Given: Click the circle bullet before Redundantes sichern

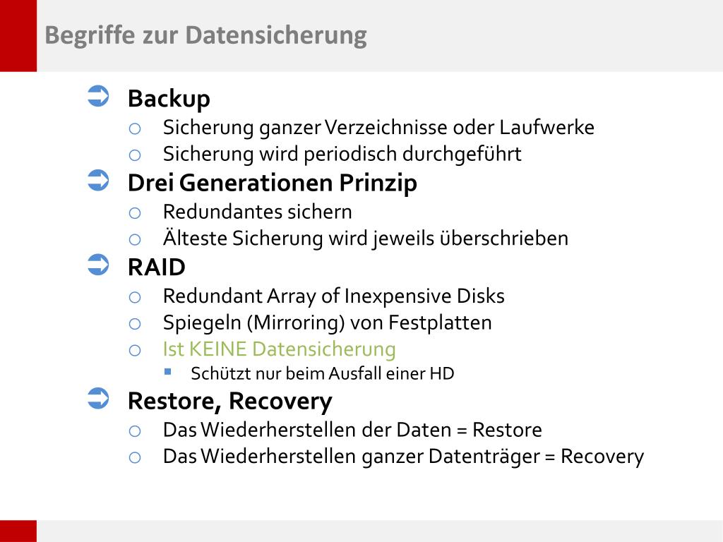Looking at the screenshot, I should (135, 213).
